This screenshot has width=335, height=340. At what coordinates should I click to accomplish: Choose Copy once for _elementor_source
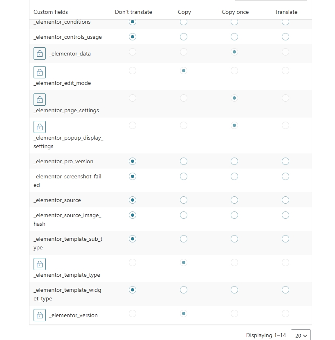pyautogui.click(x=234, y=200)
